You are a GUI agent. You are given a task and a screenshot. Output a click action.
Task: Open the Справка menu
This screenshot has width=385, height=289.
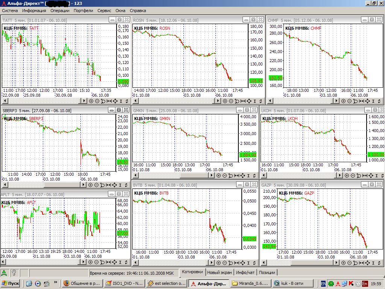tap(138, 11)
